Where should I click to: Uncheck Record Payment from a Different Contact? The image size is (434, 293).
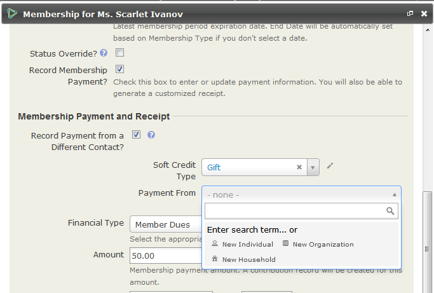click(136, 135)
